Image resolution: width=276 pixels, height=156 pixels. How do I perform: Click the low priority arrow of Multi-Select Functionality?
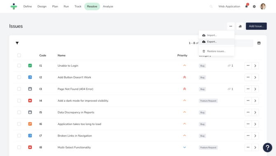point(185,147)
